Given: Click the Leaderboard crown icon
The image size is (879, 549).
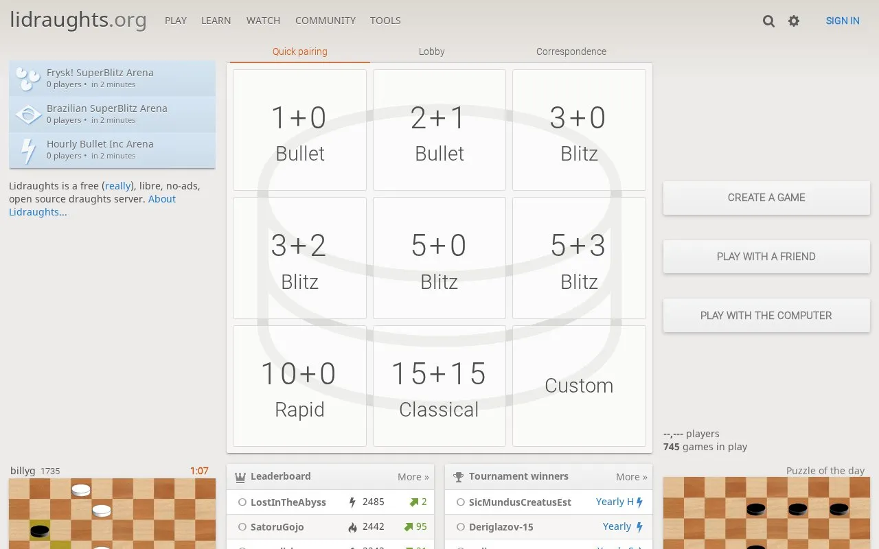Looking at the screenshot, I should [x=240, y=477].
